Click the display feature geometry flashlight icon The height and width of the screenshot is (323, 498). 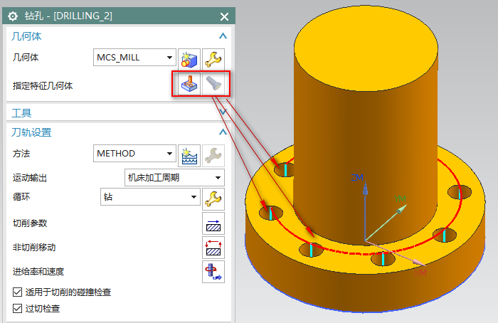[x=213, y=85]
